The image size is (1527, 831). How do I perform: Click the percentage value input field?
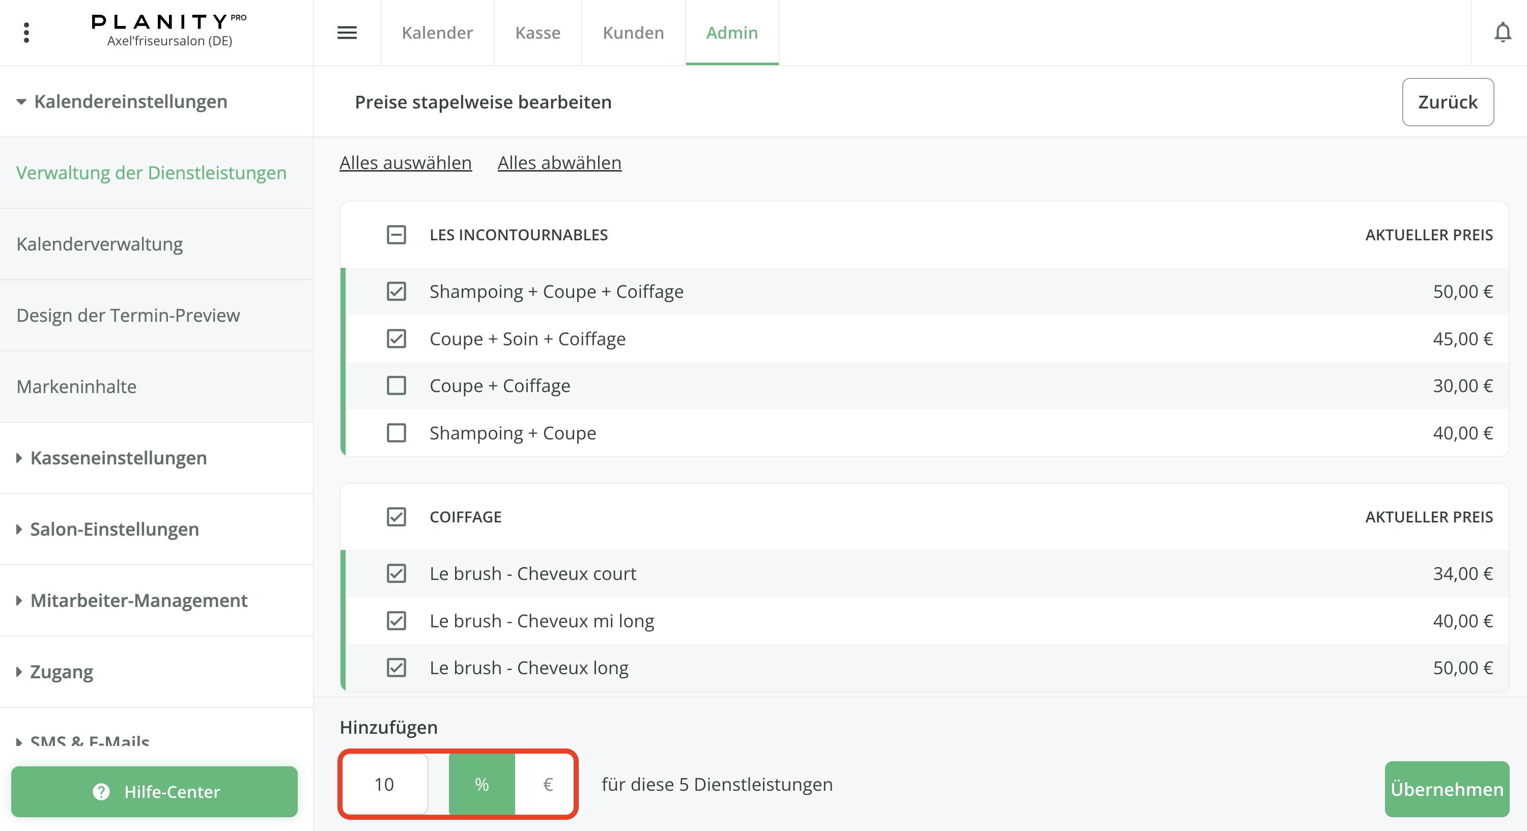point(384,784)
